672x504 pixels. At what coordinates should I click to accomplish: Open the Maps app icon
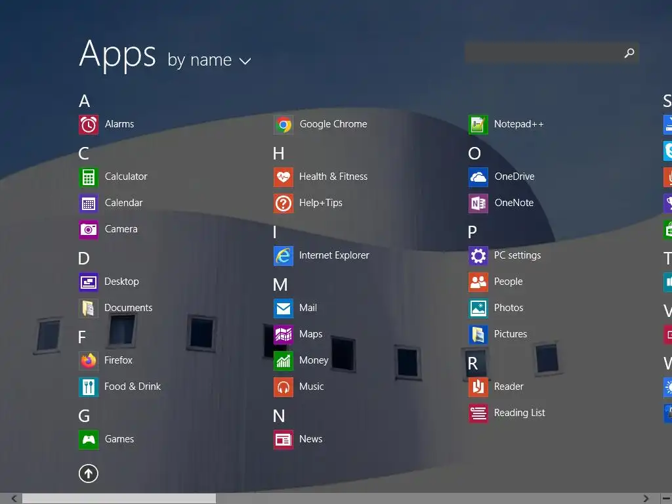pos(283,334)
